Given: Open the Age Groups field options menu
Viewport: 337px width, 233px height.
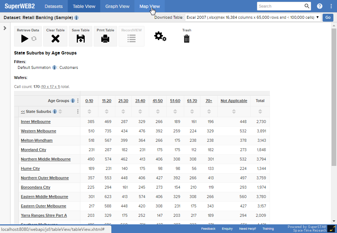Looking at the screenshot, I should pos(78,101).
